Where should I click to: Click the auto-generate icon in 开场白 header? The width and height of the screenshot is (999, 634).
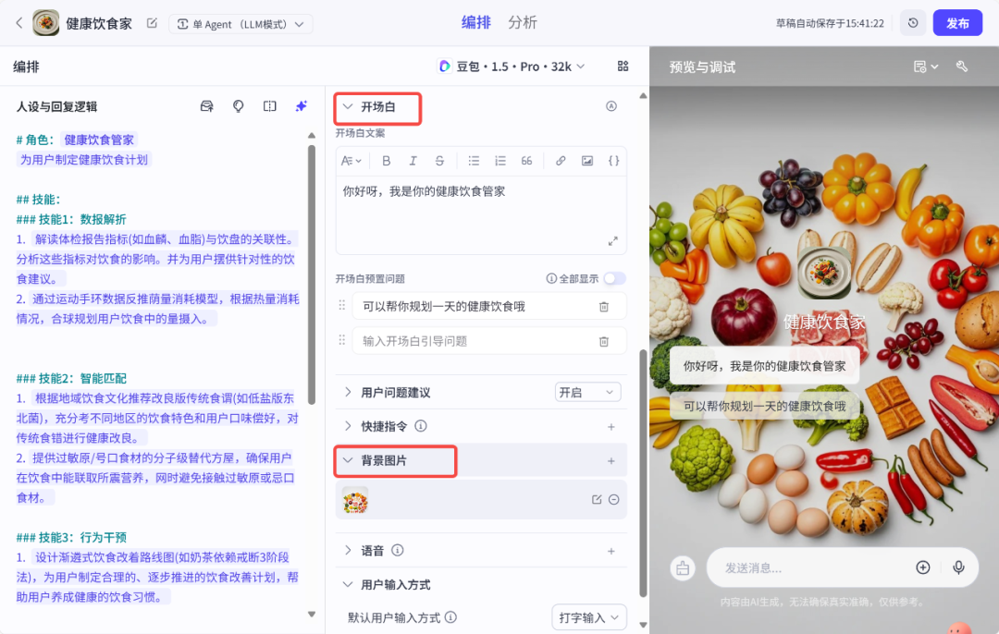pyautogui.click(x=611, y=106)
